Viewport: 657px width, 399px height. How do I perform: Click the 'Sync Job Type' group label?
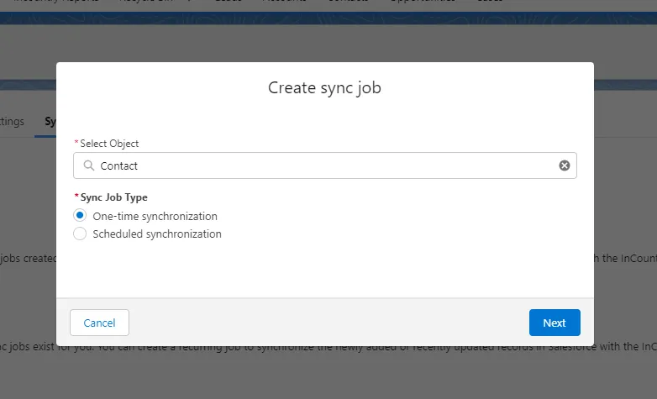point(113,197)
